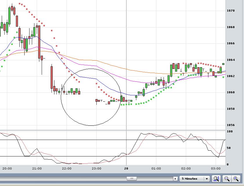244x186 pixels.
Task: Click the oscillator 50 scale label
Action: click(x=229, y=148)
